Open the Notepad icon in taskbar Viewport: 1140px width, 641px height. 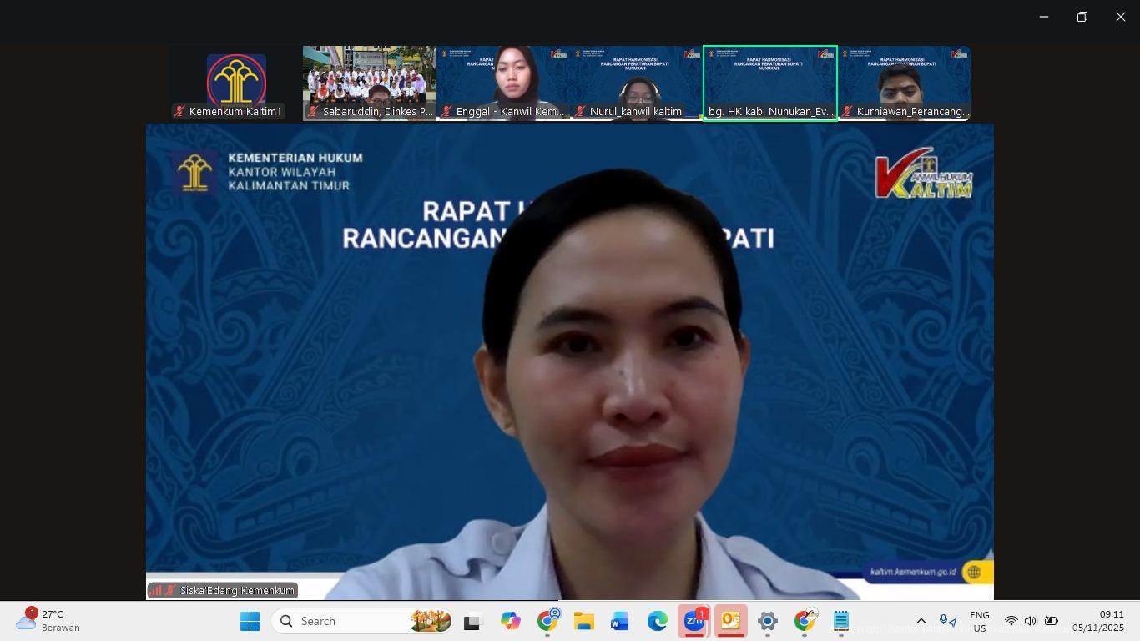840,622
